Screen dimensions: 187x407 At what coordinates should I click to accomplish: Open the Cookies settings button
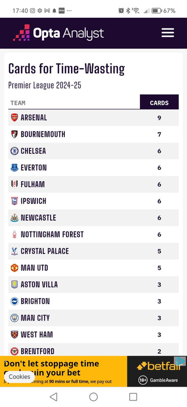tap(19, 376)
